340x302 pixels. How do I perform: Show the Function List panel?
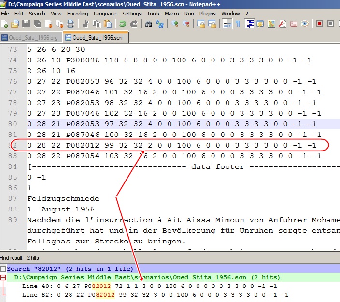click(x=283, y=24)
